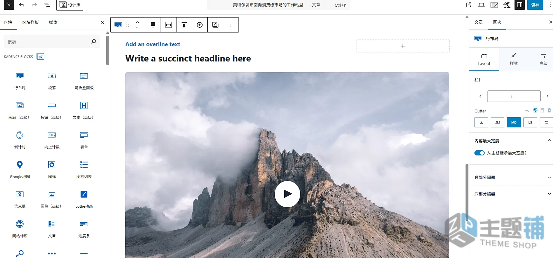Redo the last undone change

click(34, 5)
